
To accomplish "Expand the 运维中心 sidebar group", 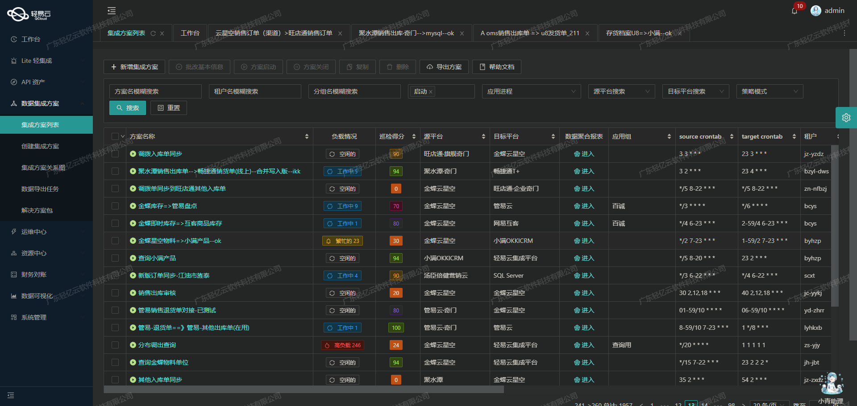I will [46, 232].
